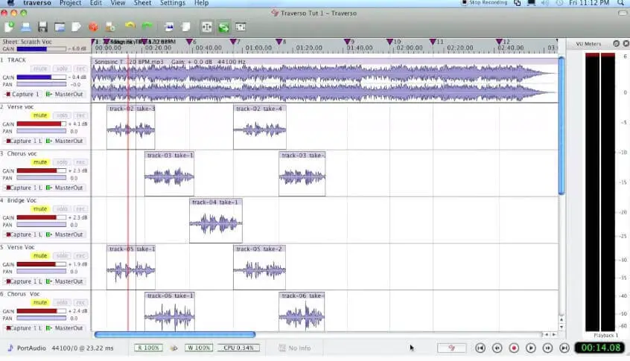Click timeline marker 12
This screenshot has width=630, height=361.
[499, 42]
